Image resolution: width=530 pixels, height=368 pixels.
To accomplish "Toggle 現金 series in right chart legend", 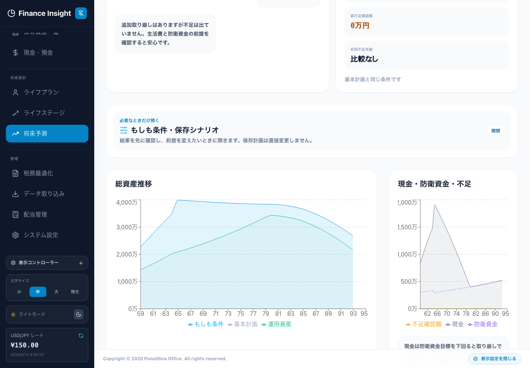I will pos(455,324).
